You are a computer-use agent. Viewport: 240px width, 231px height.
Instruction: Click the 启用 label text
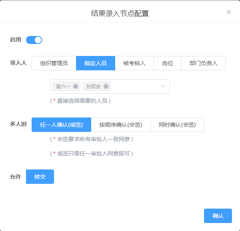tap(16, 40)
